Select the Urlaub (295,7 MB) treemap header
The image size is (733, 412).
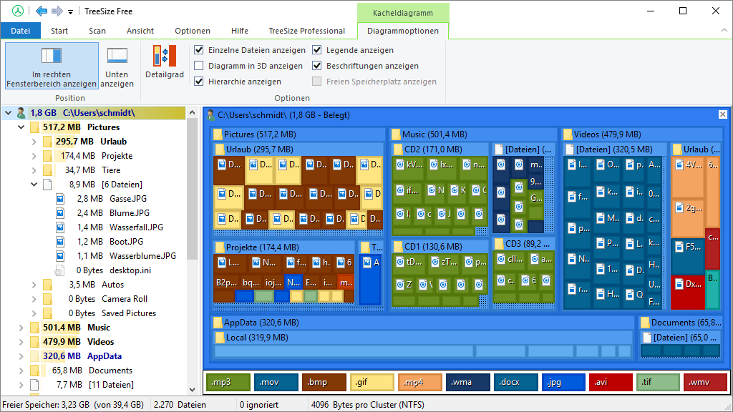pos(298,149)
